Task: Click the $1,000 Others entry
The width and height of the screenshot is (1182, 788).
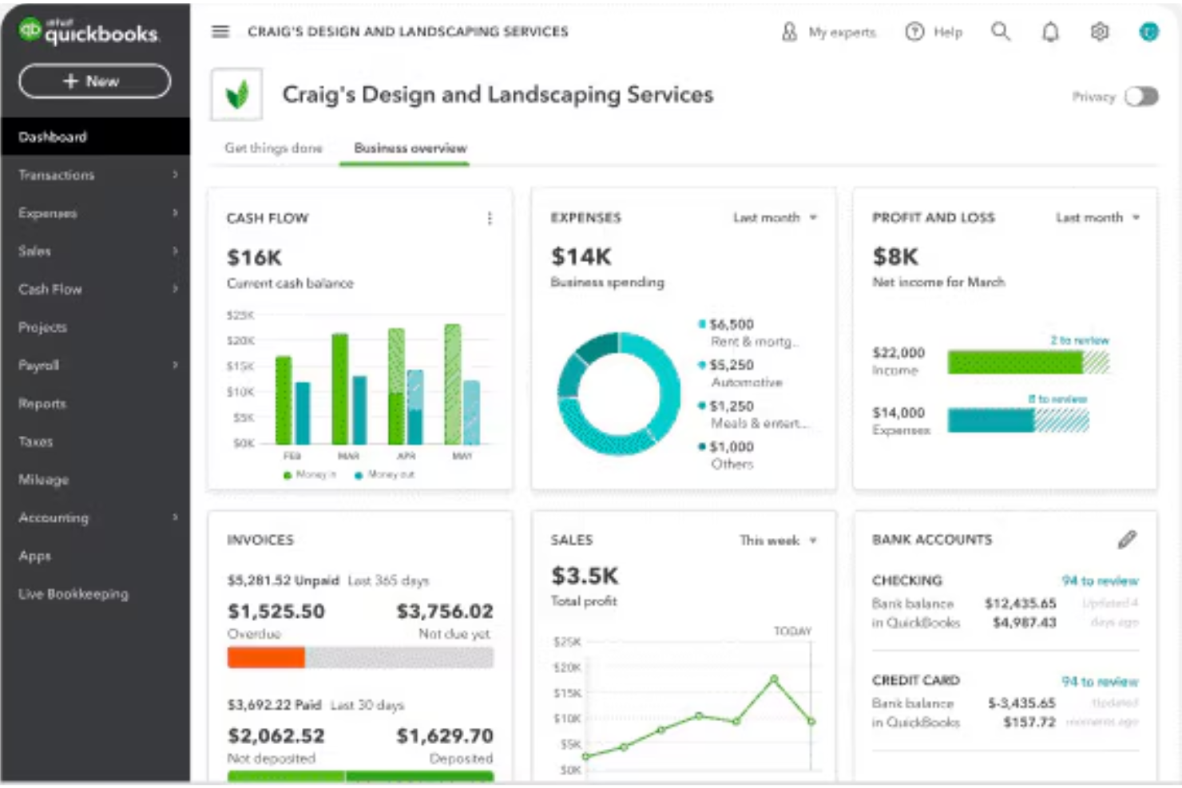Action: (726, 455)
